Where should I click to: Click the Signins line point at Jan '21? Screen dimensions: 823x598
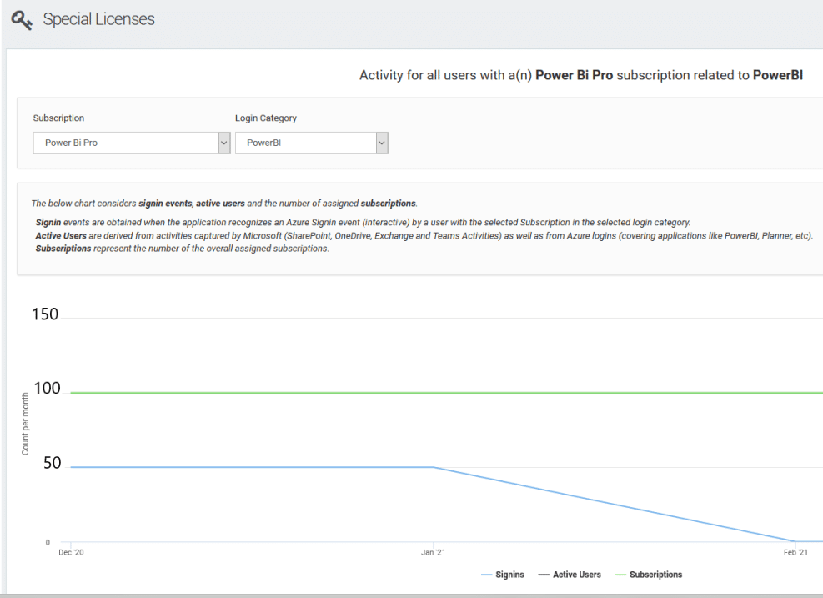[433, 467]
